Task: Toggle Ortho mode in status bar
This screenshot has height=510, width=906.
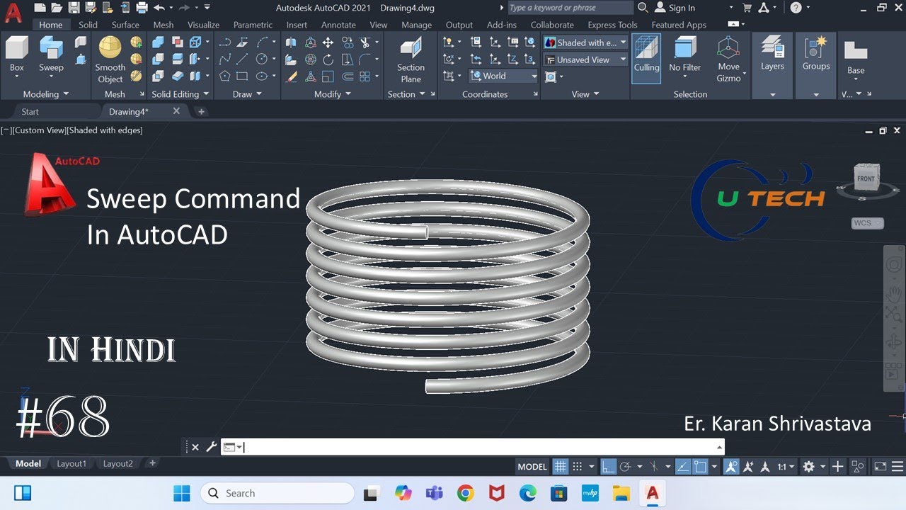Action: tap(608, 467)
